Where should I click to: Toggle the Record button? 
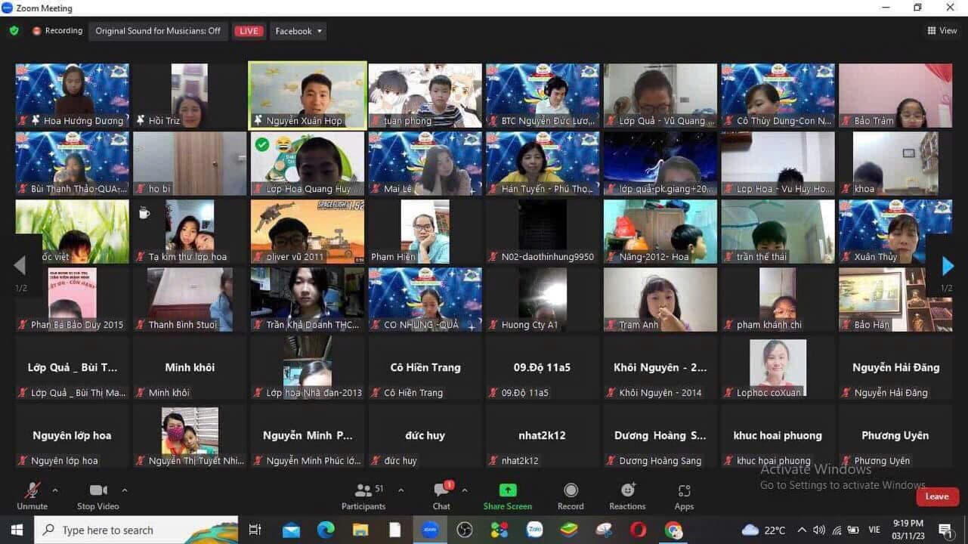tap(571, 496)
